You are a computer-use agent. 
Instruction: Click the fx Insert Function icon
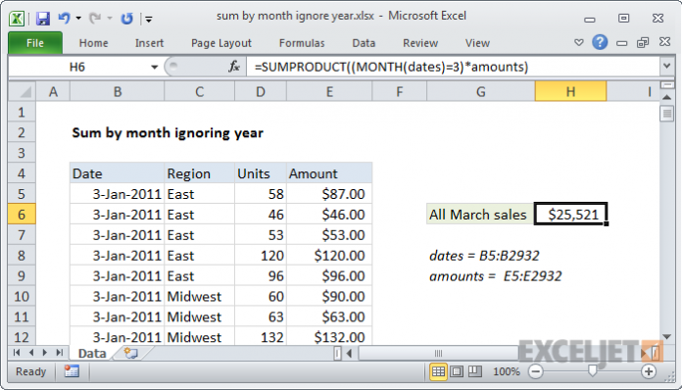point(234,67)
